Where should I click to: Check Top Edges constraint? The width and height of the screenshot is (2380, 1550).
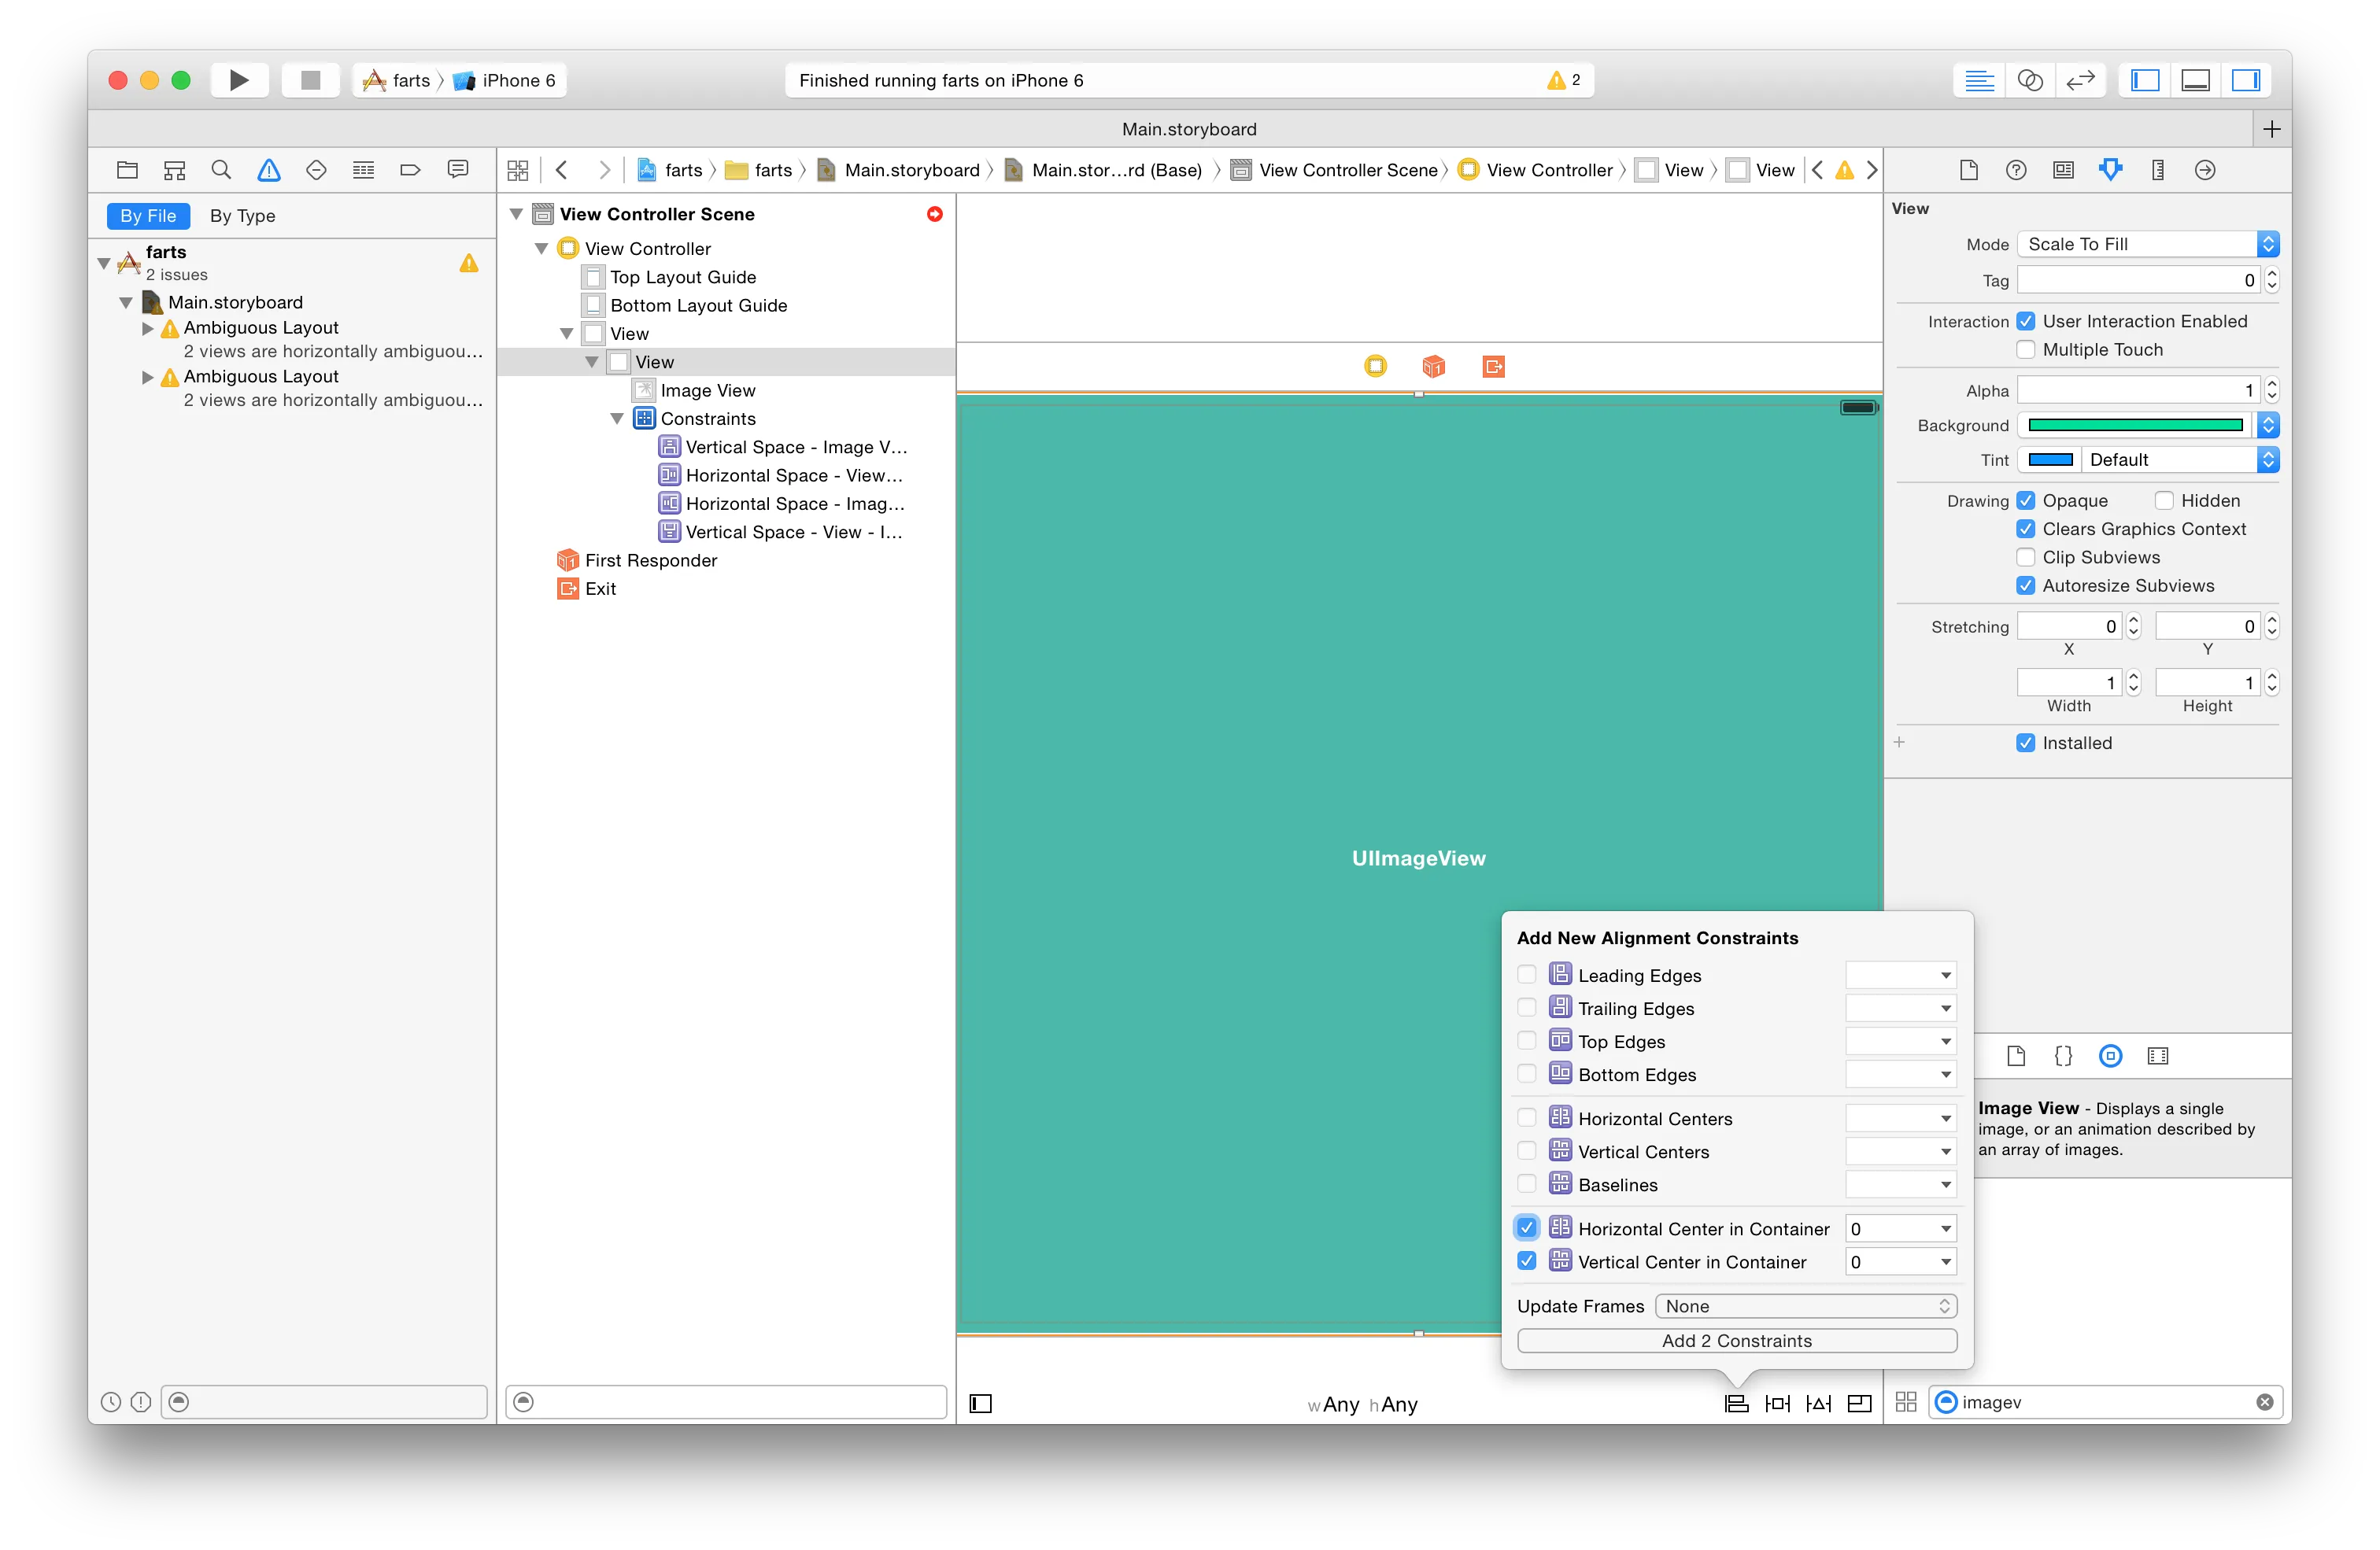(1527, 1040)
